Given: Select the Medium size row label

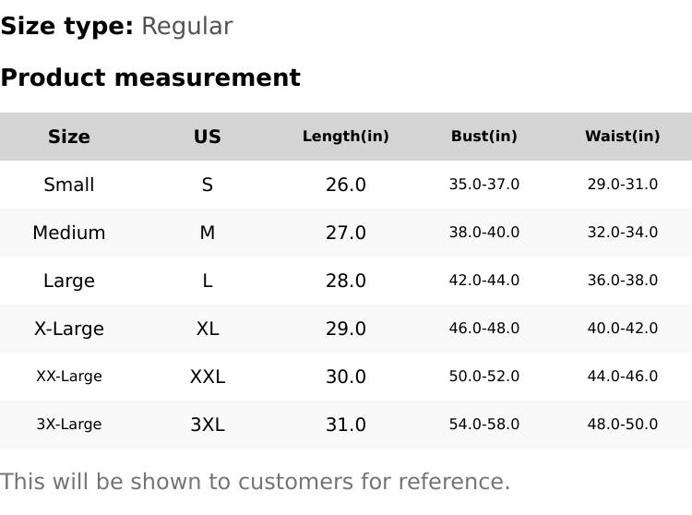Looking at the screenshot, I should click(69, 233).
